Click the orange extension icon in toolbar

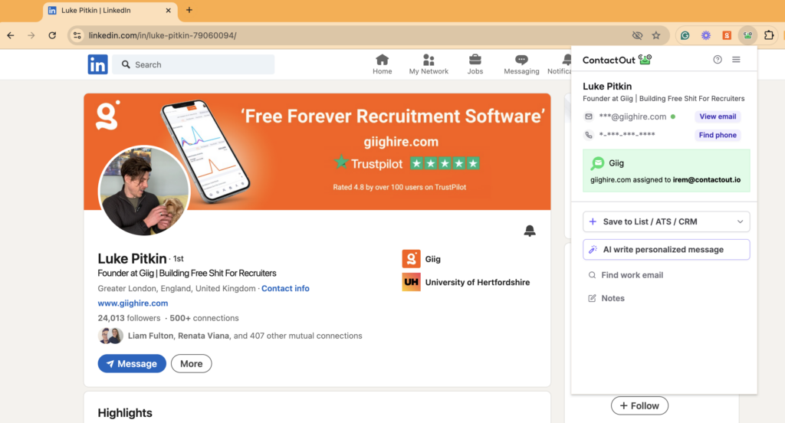(x=727, y=35)
